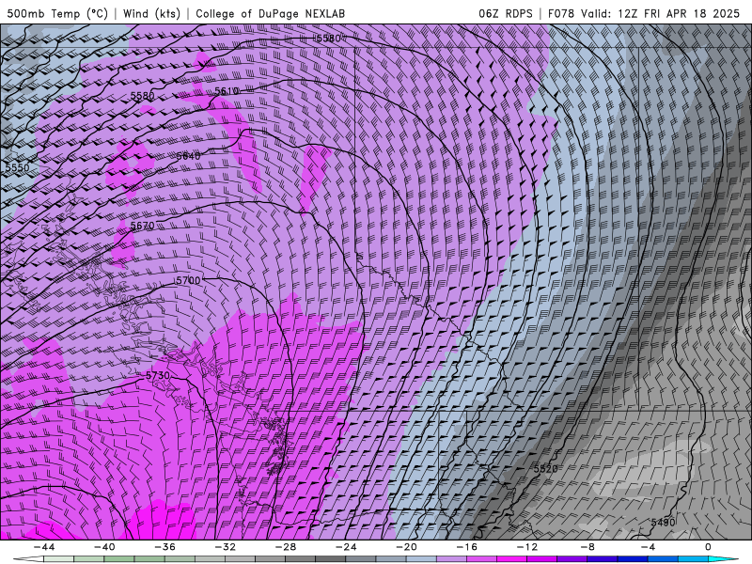Click the -12 colorbar tick label
This screenshot has height=564, width=752.
click(527, 547)
